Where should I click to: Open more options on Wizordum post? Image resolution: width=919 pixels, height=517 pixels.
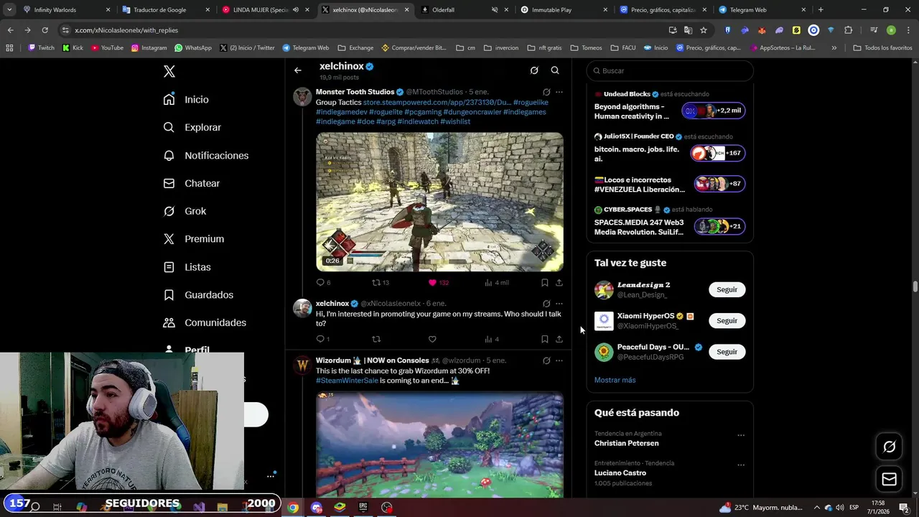[559, 360]
